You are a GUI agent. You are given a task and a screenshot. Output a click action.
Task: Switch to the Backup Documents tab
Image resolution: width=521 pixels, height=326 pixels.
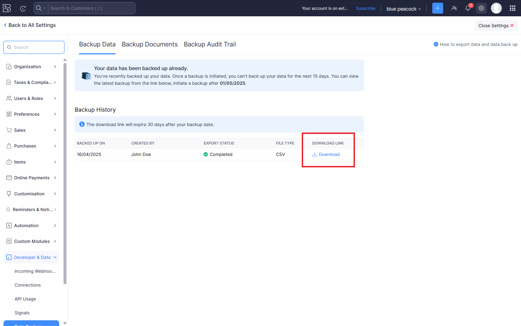(150, 44)
